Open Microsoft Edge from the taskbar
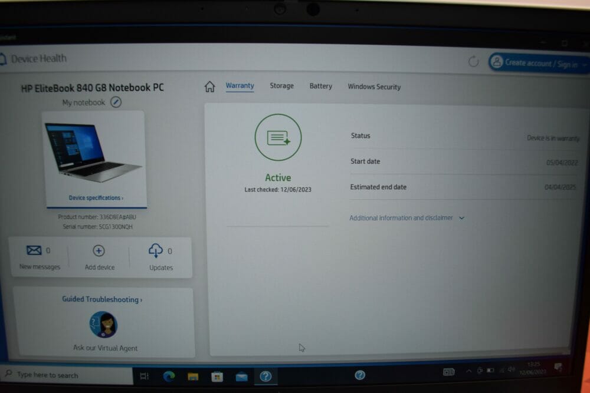Image resolution: width=590 pixels, height=393 pixels. coord(169,376)
